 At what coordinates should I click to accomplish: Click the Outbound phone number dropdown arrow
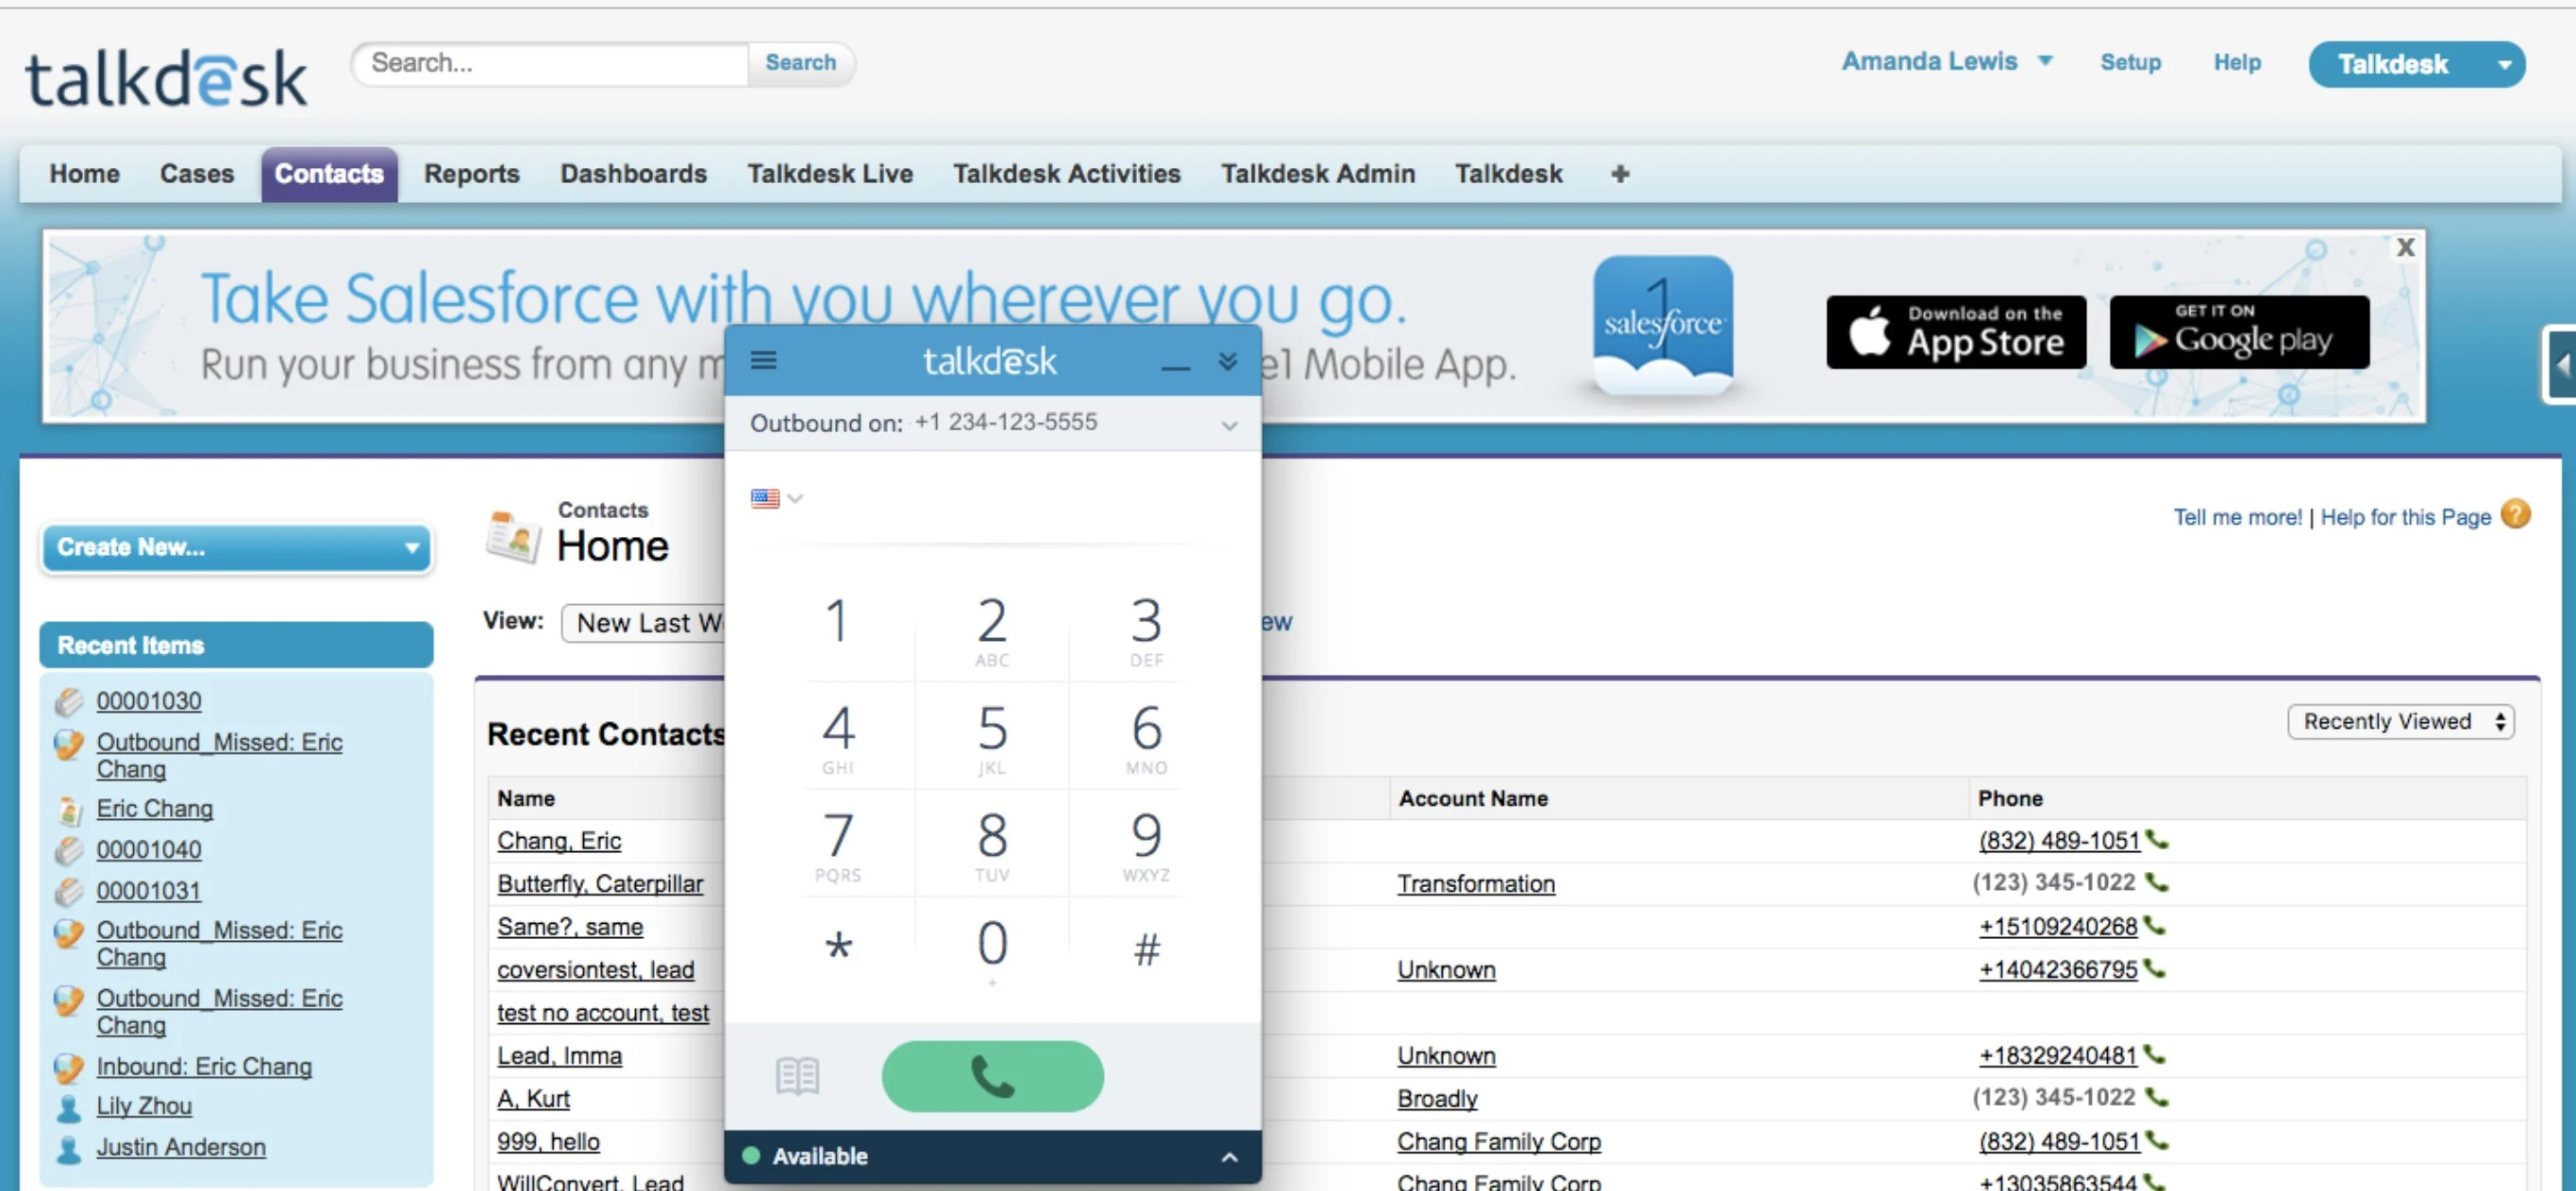click(1230, 422)
